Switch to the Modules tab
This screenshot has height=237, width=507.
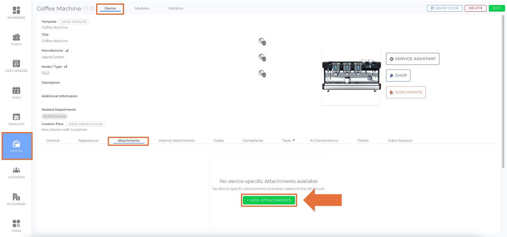click(142, 8)
